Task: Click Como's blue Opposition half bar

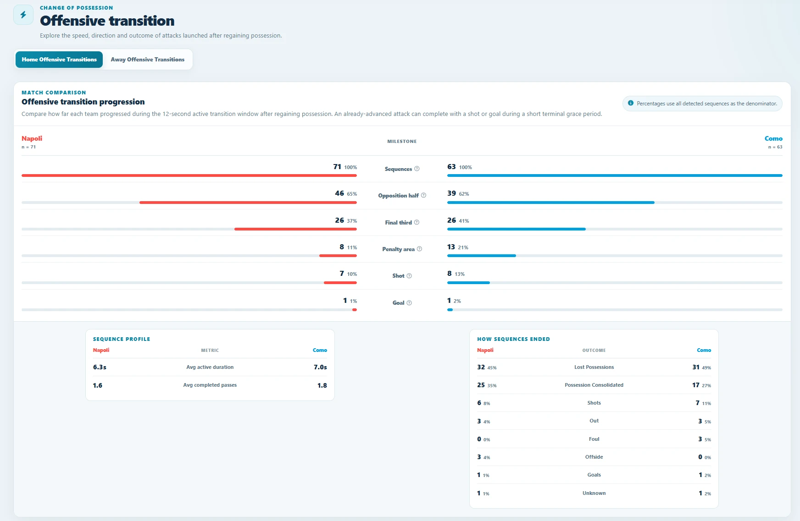Action: (551, 203)
